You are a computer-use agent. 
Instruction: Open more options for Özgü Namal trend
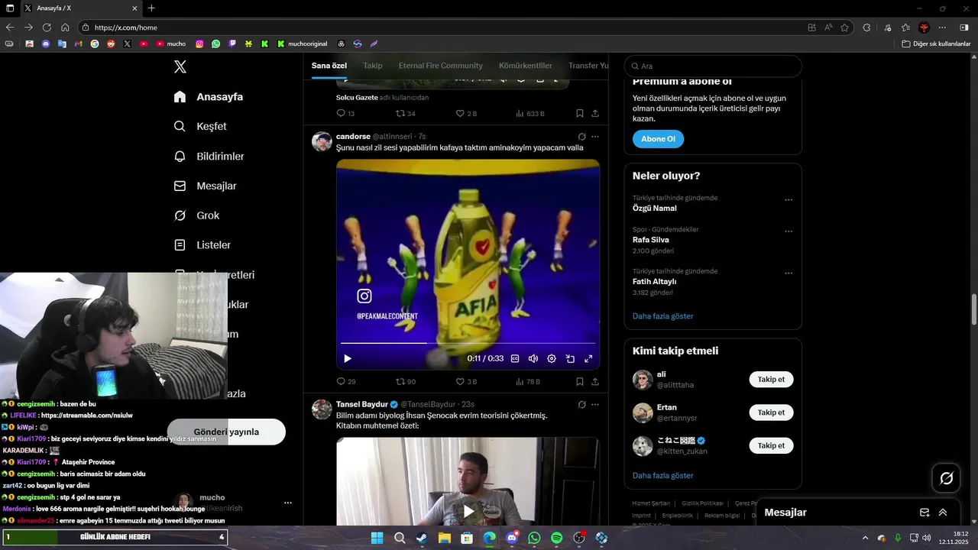click(x=789, y=200)
